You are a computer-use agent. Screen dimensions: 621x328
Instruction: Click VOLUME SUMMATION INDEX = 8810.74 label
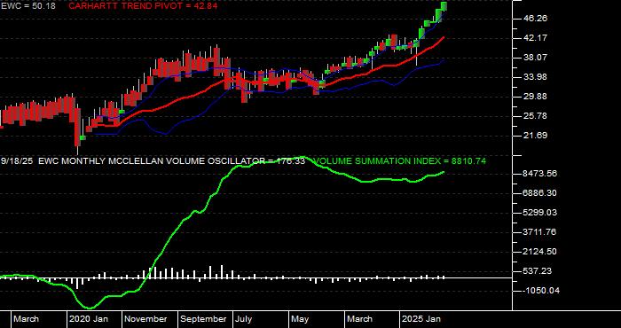tap(400, 161)
